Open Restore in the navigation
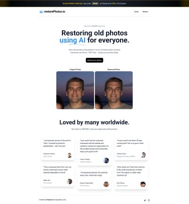The width and height of the screenshot is (189, 204). (145, 12)
